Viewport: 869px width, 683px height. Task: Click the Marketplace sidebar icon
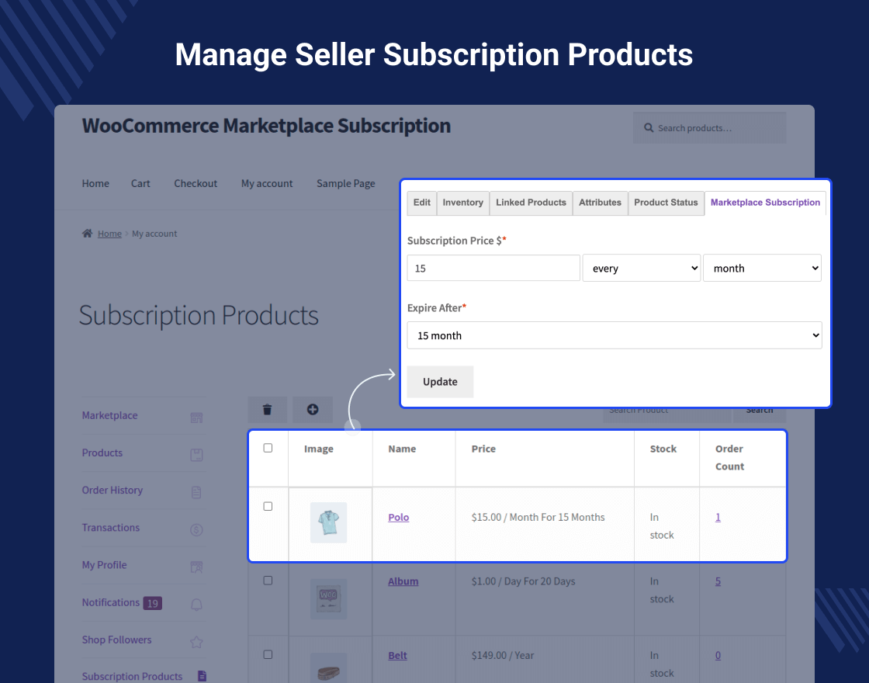196,418
